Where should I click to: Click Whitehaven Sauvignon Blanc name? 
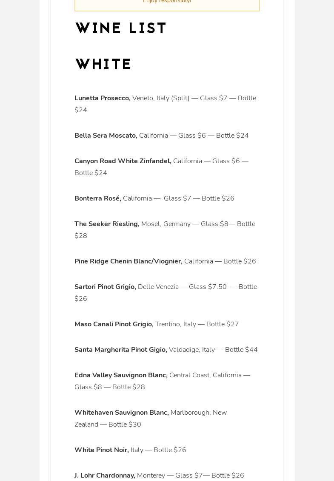coord(121,413)
